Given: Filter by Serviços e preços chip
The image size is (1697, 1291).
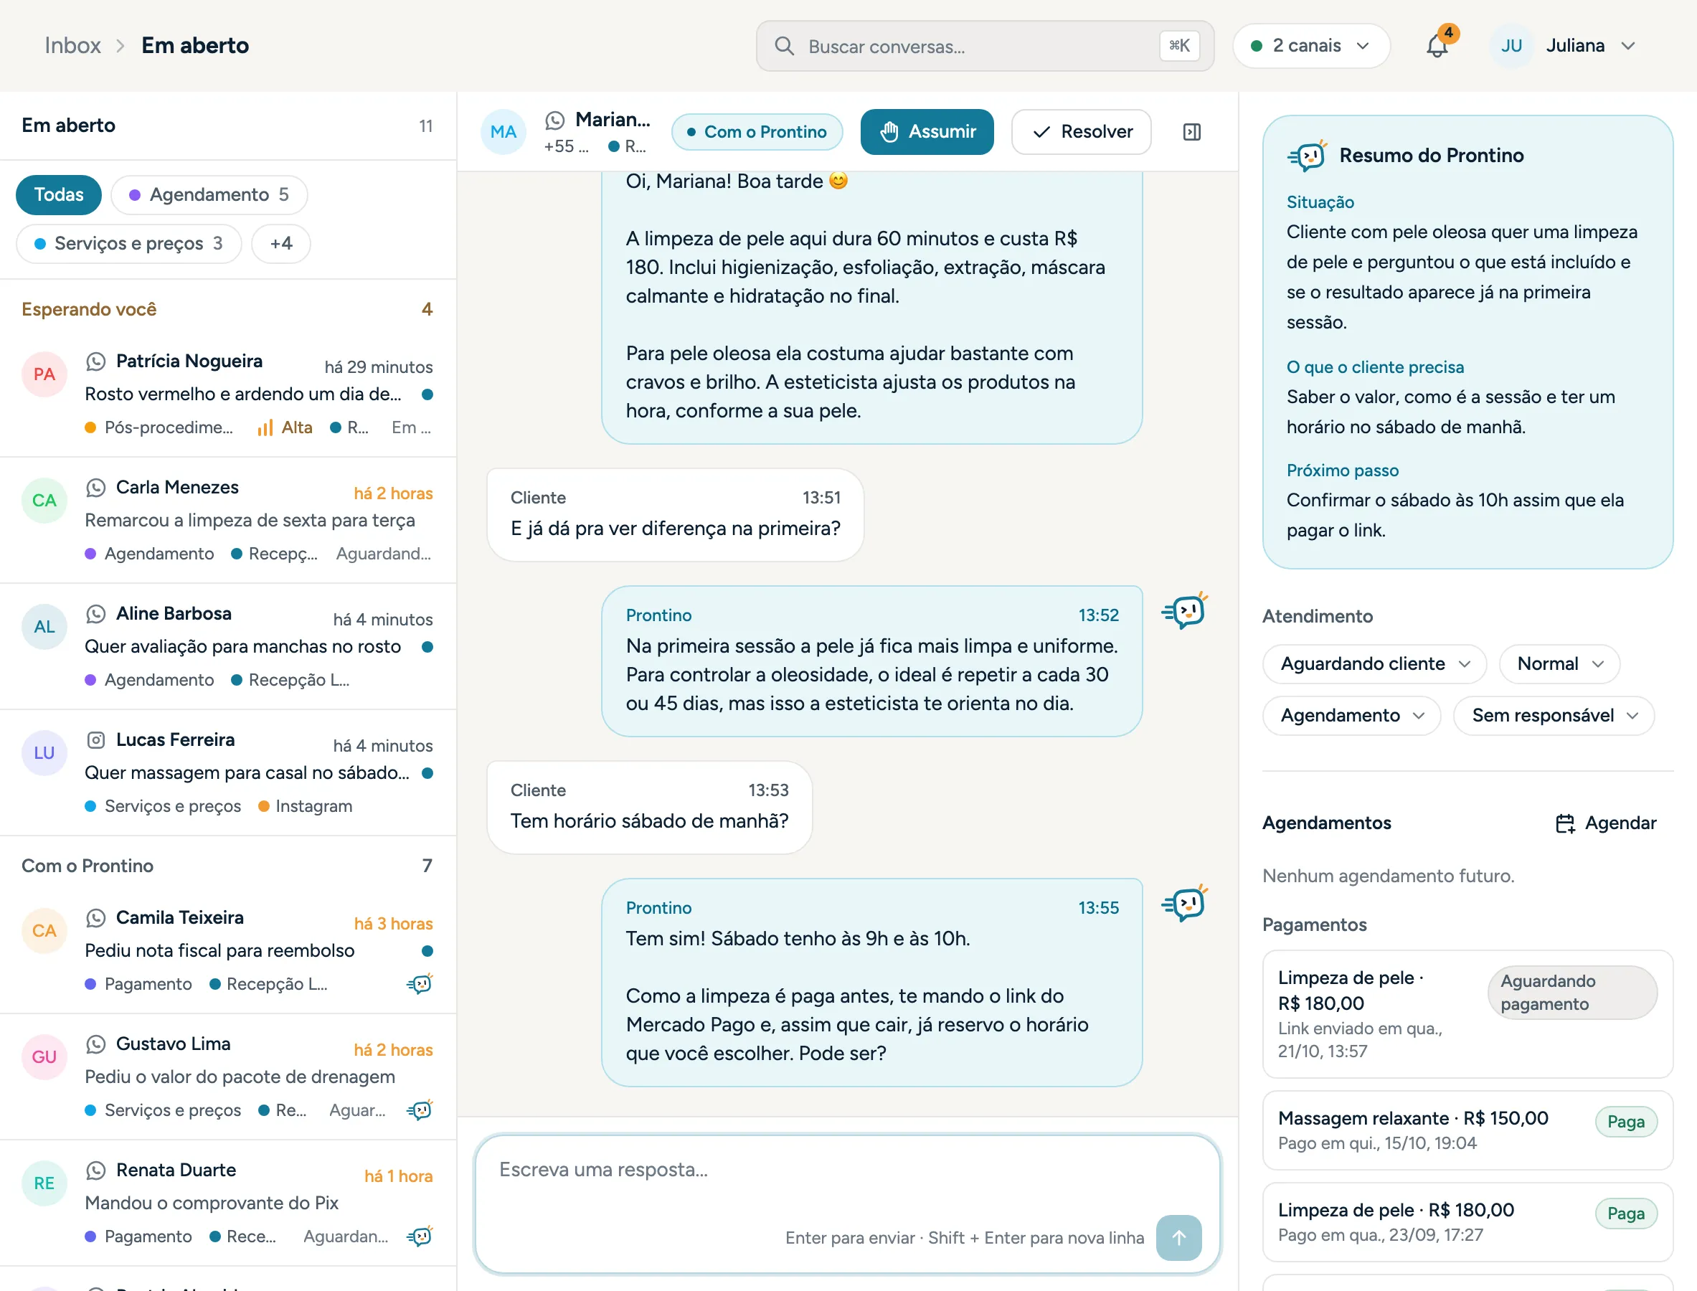Looking at the screenshot, I should click(x=128, y=244).
